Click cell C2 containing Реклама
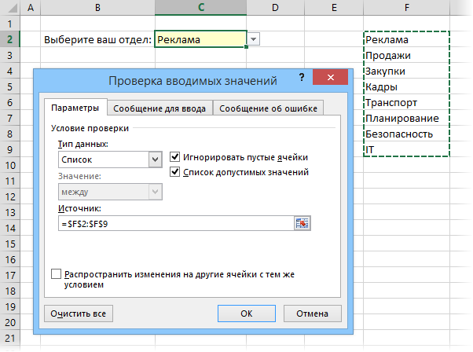 (x=200, y=39)
